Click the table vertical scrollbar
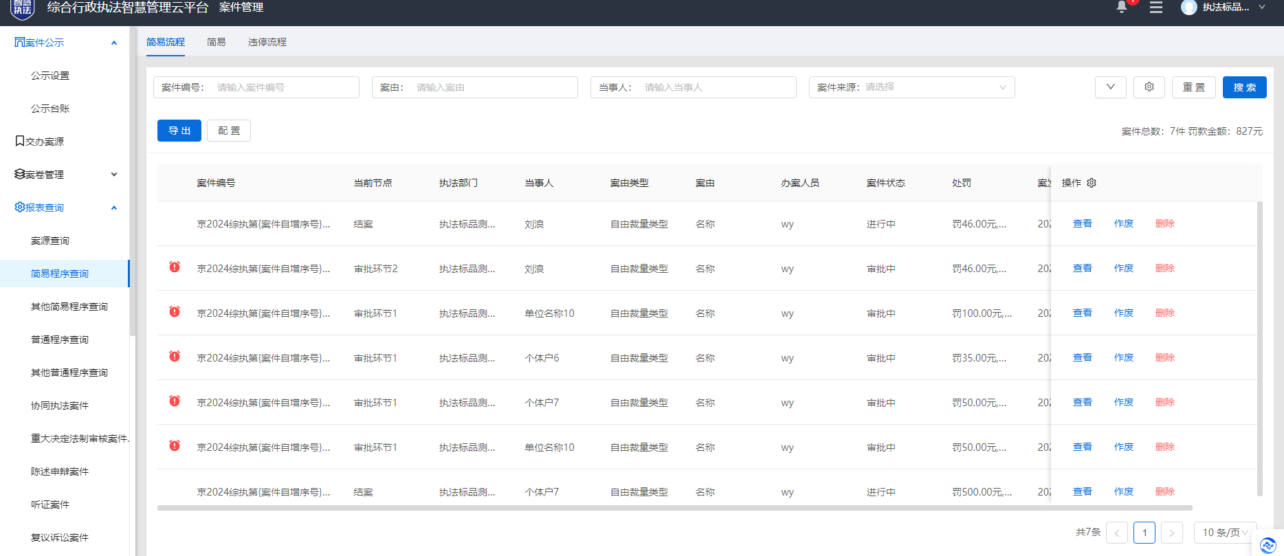 [x=1259, y=348]
